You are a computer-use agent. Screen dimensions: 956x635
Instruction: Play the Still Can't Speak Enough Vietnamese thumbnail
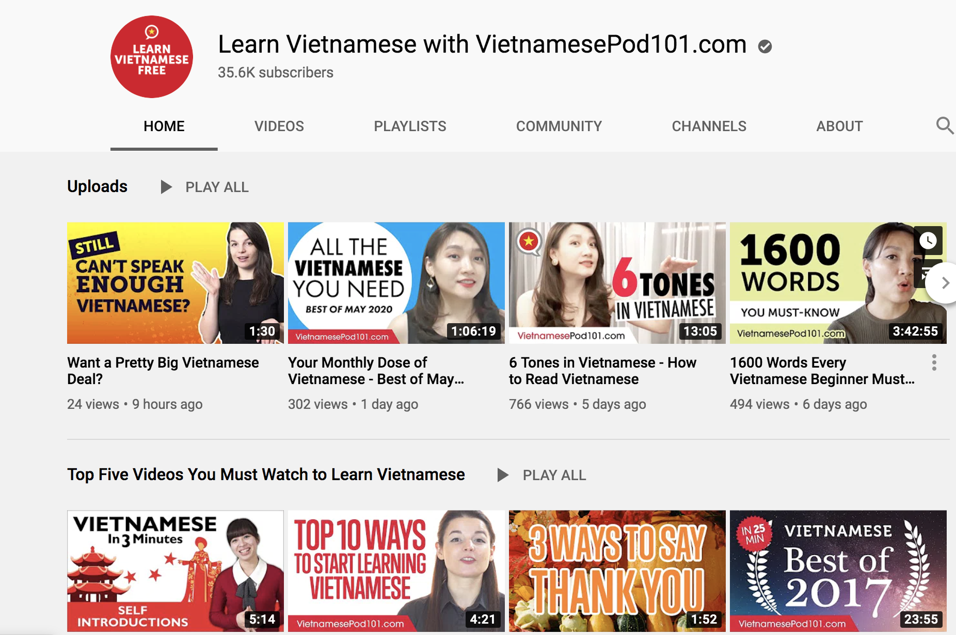176,283
